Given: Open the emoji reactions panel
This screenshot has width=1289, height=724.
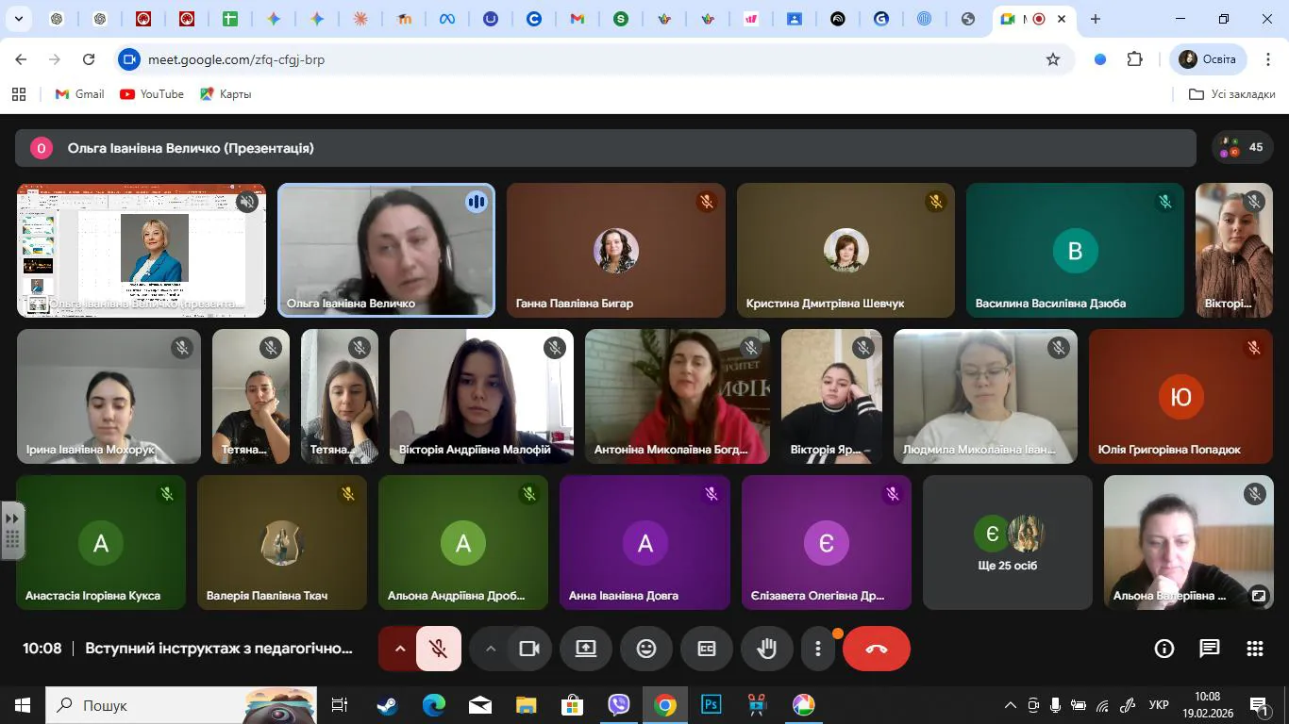Looking at the screenshot, I should click(645, 649).
